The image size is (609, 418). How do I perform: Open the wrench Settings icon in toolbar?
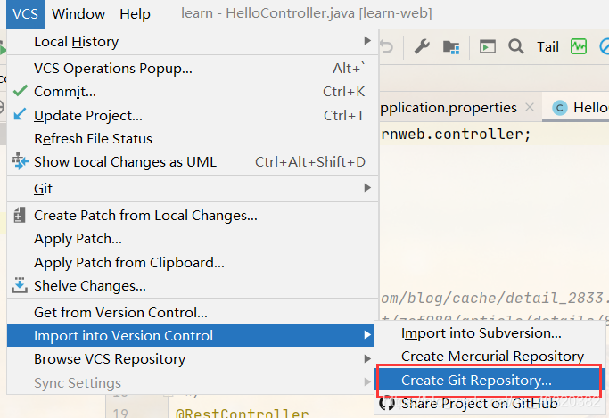coord(422,47)
